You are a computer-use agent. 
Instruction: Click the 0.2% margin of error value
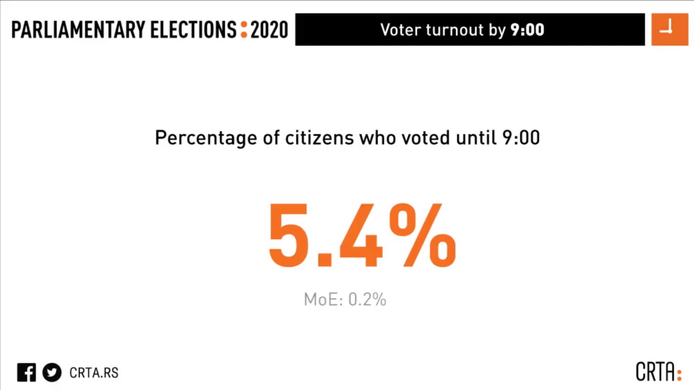pyautogui.click(x=367, y=299)
